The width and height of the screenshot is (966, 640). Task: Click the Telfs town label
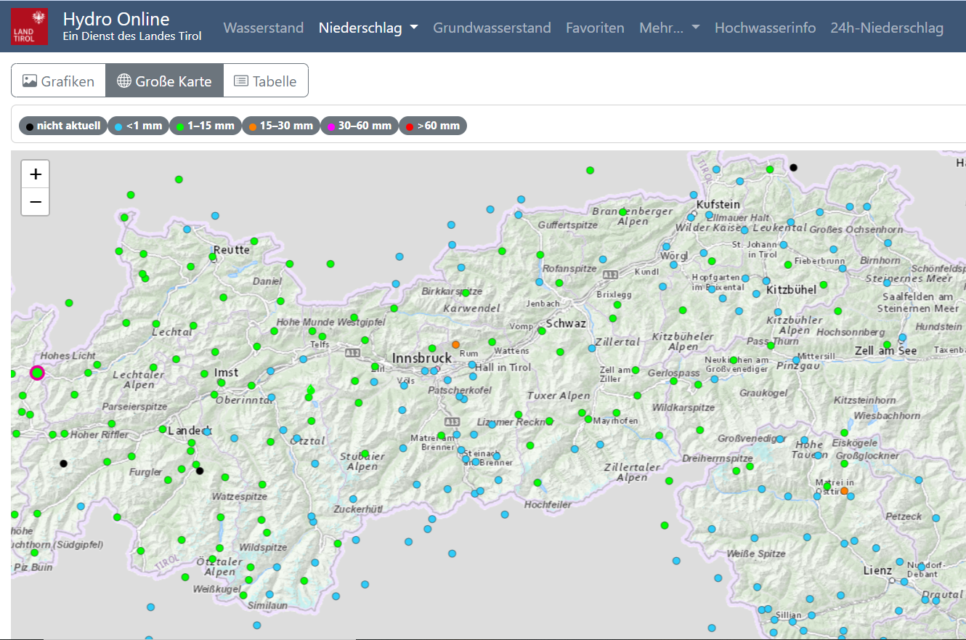coord(320,345)
